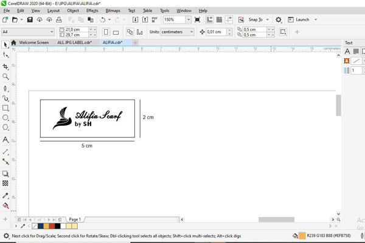Select the Connector tool
Viewport: 365px width, 243px height.
tap(5, 162)
